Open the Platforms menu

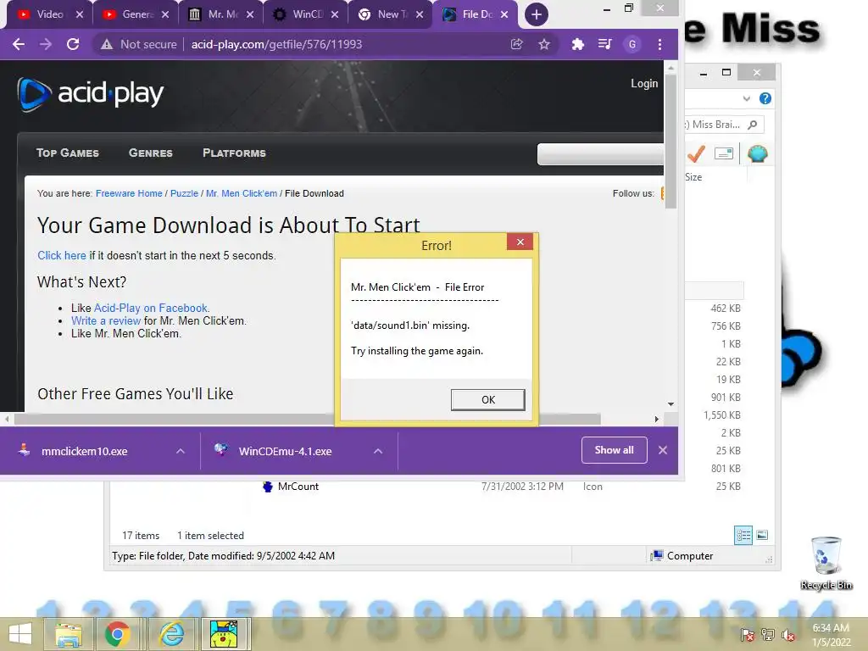coord(234,153)
